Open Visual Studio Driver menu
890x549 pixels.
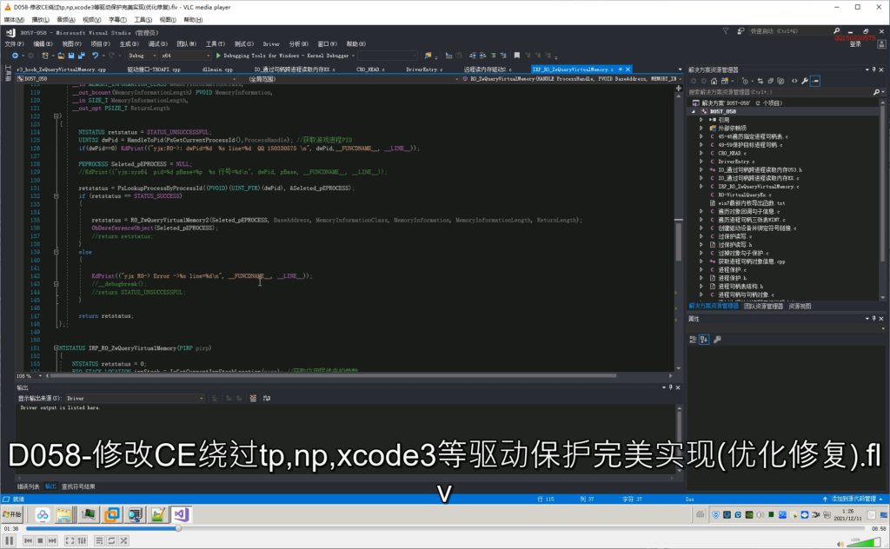pos(271,43)
